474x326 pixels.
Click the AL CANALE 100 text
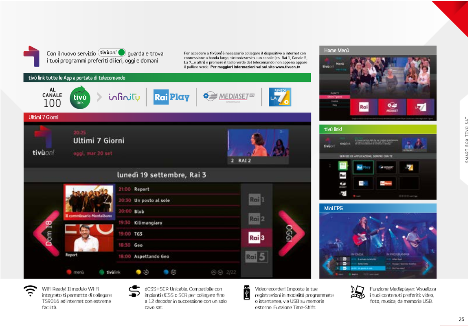[x=52, y=98]
